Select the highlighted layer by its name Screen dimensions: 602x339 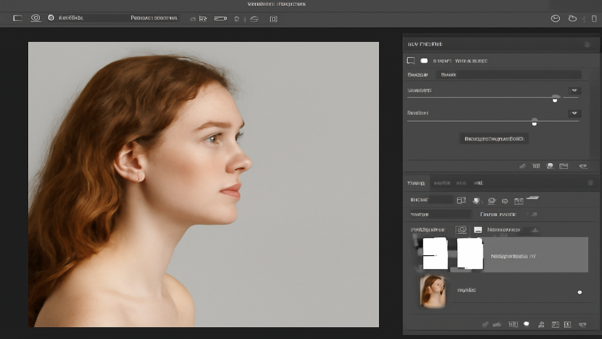click(x=513, y=257)
